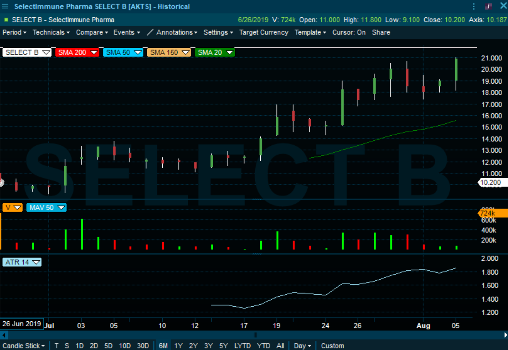Click the High: 11.800 value in header
Screen dimensions: 508x350
click(x=362, y=20)
